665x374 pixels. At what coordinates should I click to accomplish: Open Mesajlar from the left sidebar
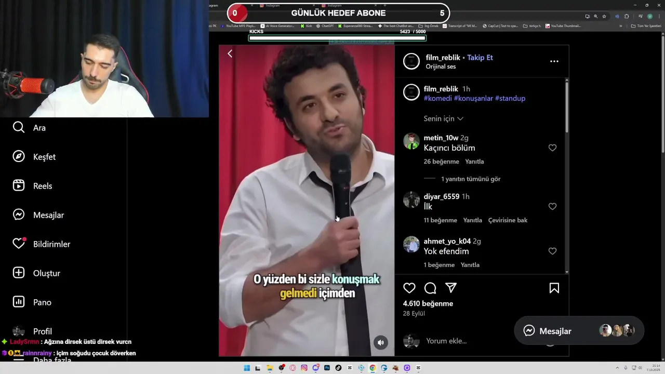(x=38, y=215)
